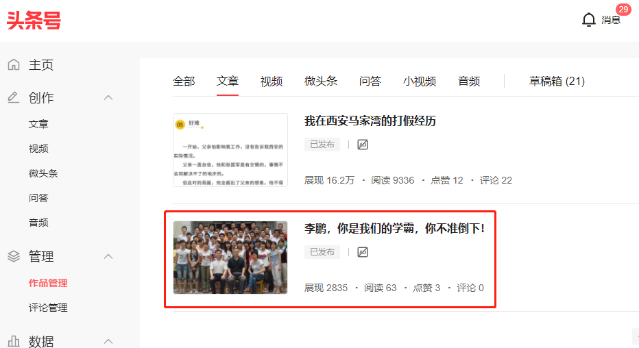The width and height of the screenshot is (639, 348).
Task: Click the 头条号 logo
Action: (x=34, y=21)
